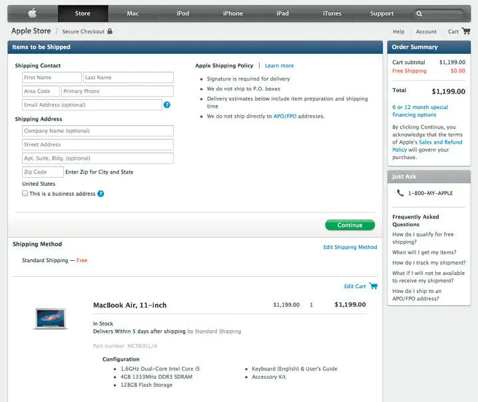This screenshot has width=478, height=402.
Task: Open 'How do I ship to an APO/FPO address?'
Action: (417, 295)
